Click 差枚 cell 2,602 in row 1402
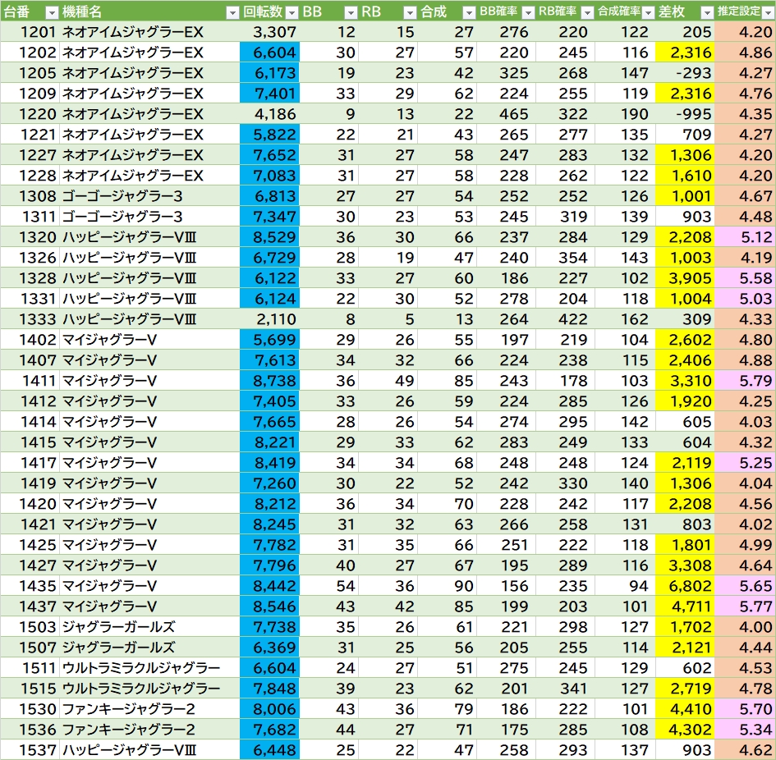This screenshot has height=760, width=776. tap(685, 340)
